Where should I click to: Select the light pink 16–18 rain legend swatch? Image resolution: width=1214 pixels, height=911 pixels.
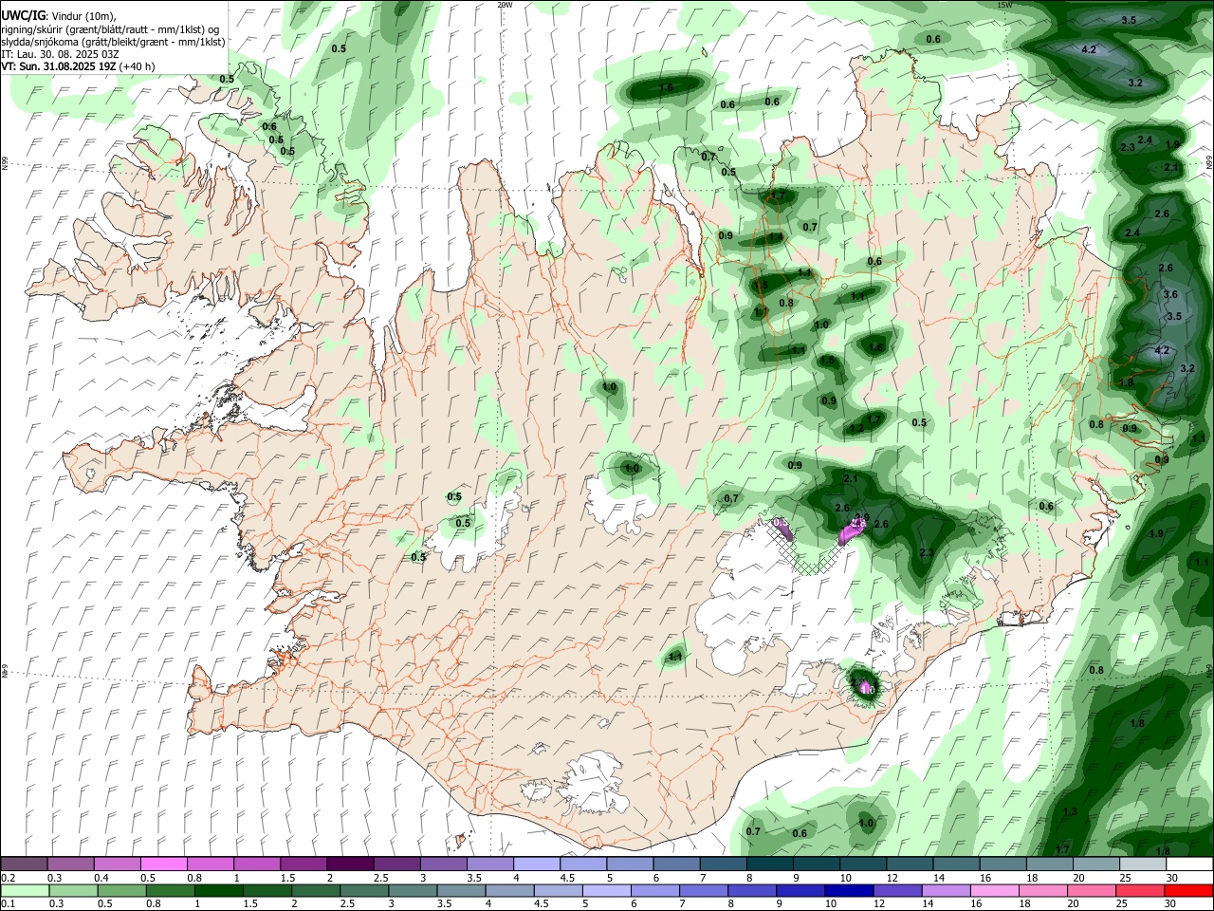click(996, 890)
